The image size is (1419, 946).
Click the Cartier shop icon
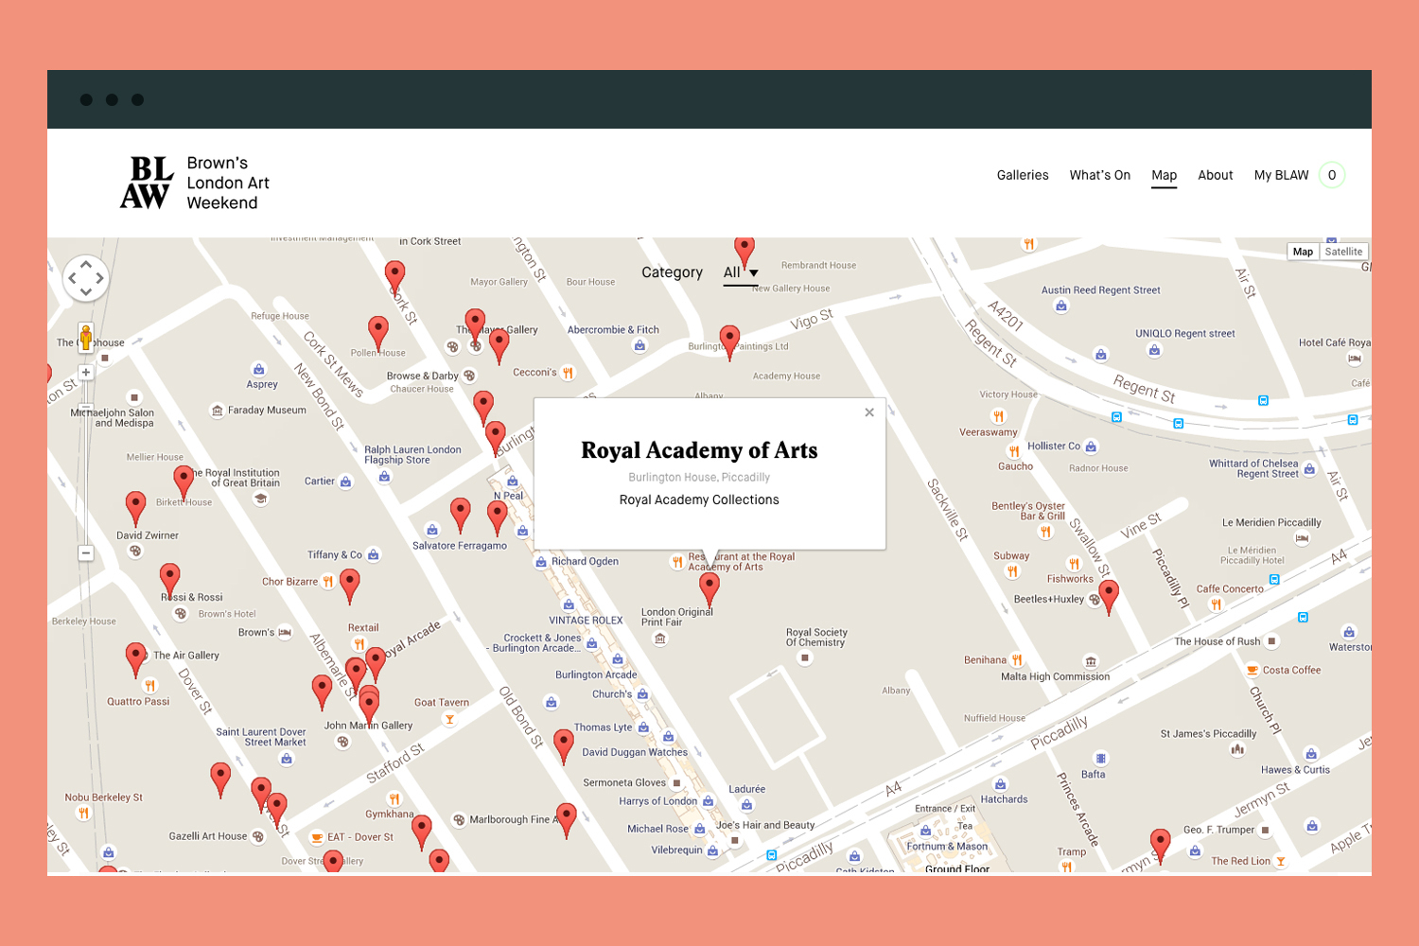point(345,482)
